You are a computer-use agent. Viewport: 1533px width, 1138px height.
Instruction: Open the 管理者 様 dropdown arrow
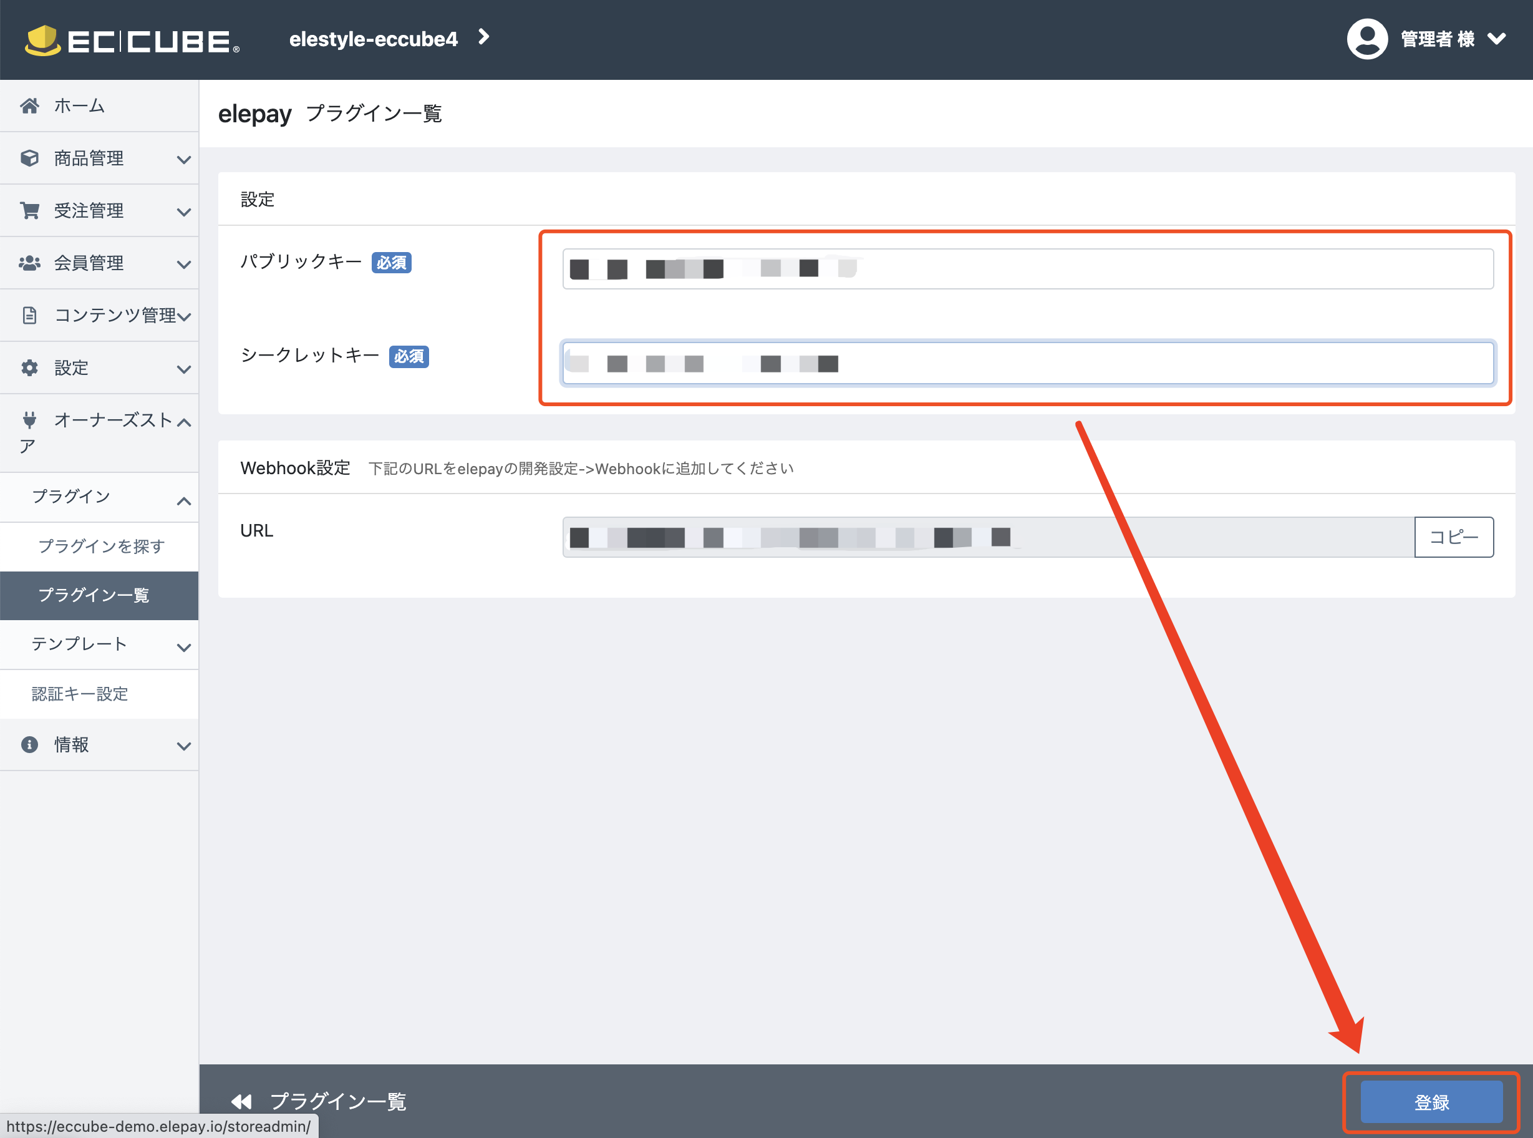1496,39
